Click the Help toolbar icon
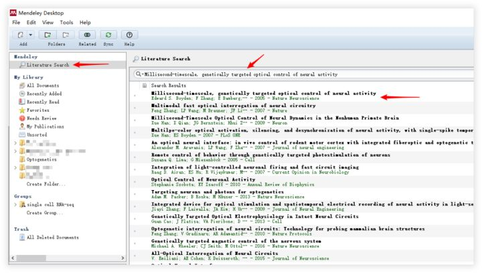This screenshot has width=482, height=273. point(129,35)
